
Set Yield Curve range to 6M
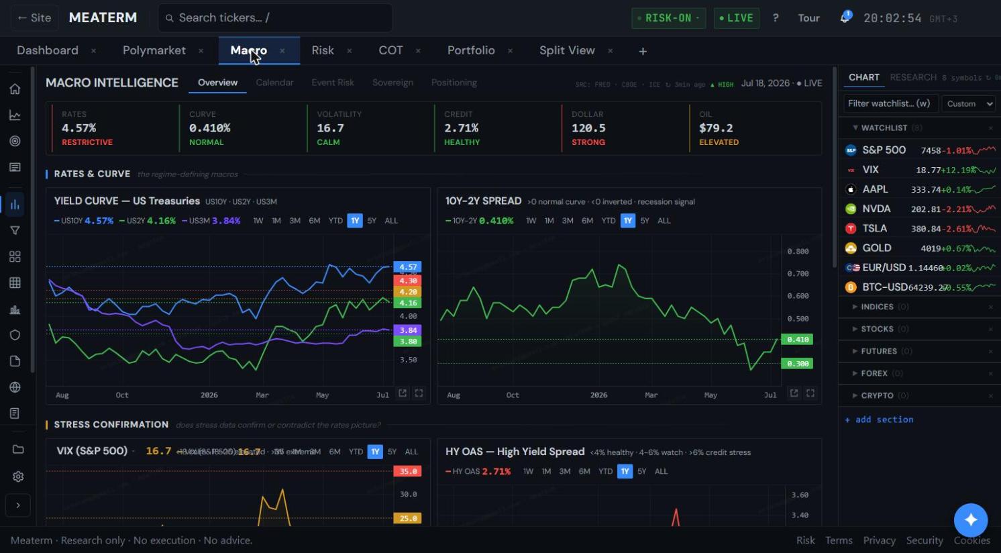315,221
